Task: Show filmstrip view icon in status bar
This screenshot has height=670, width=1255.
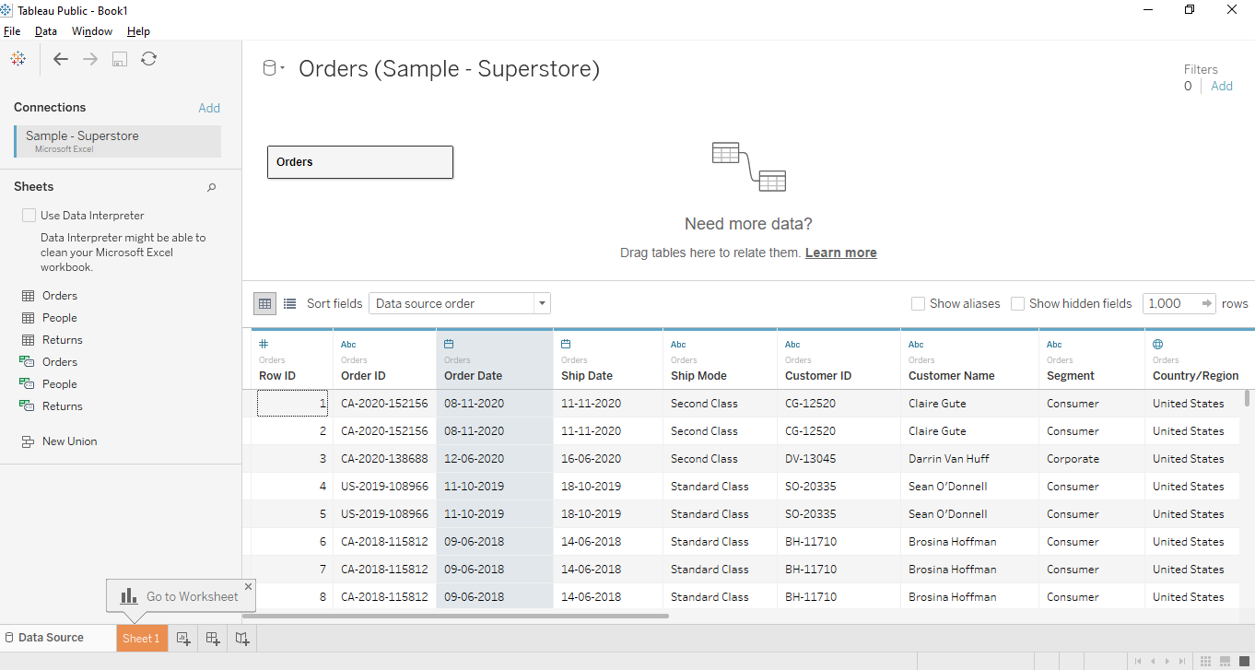Action: (1224, 661)
